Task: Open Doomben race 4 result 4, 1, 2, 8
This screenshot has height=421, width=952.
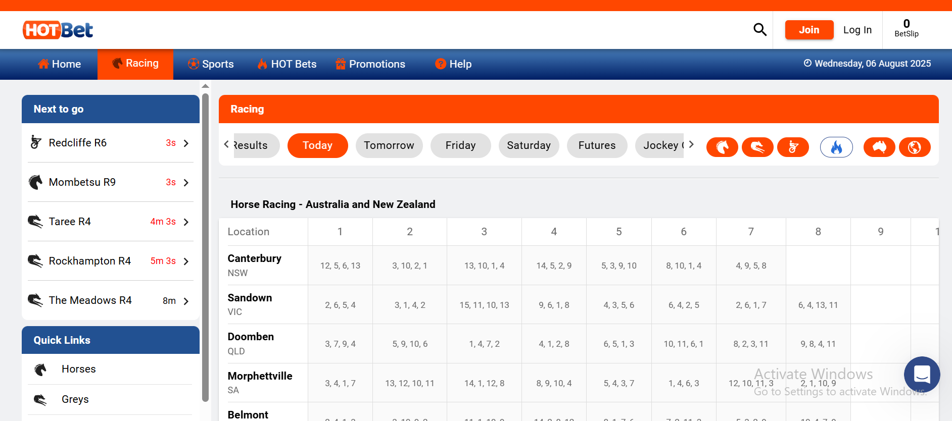Action: [x=554, y=344]
